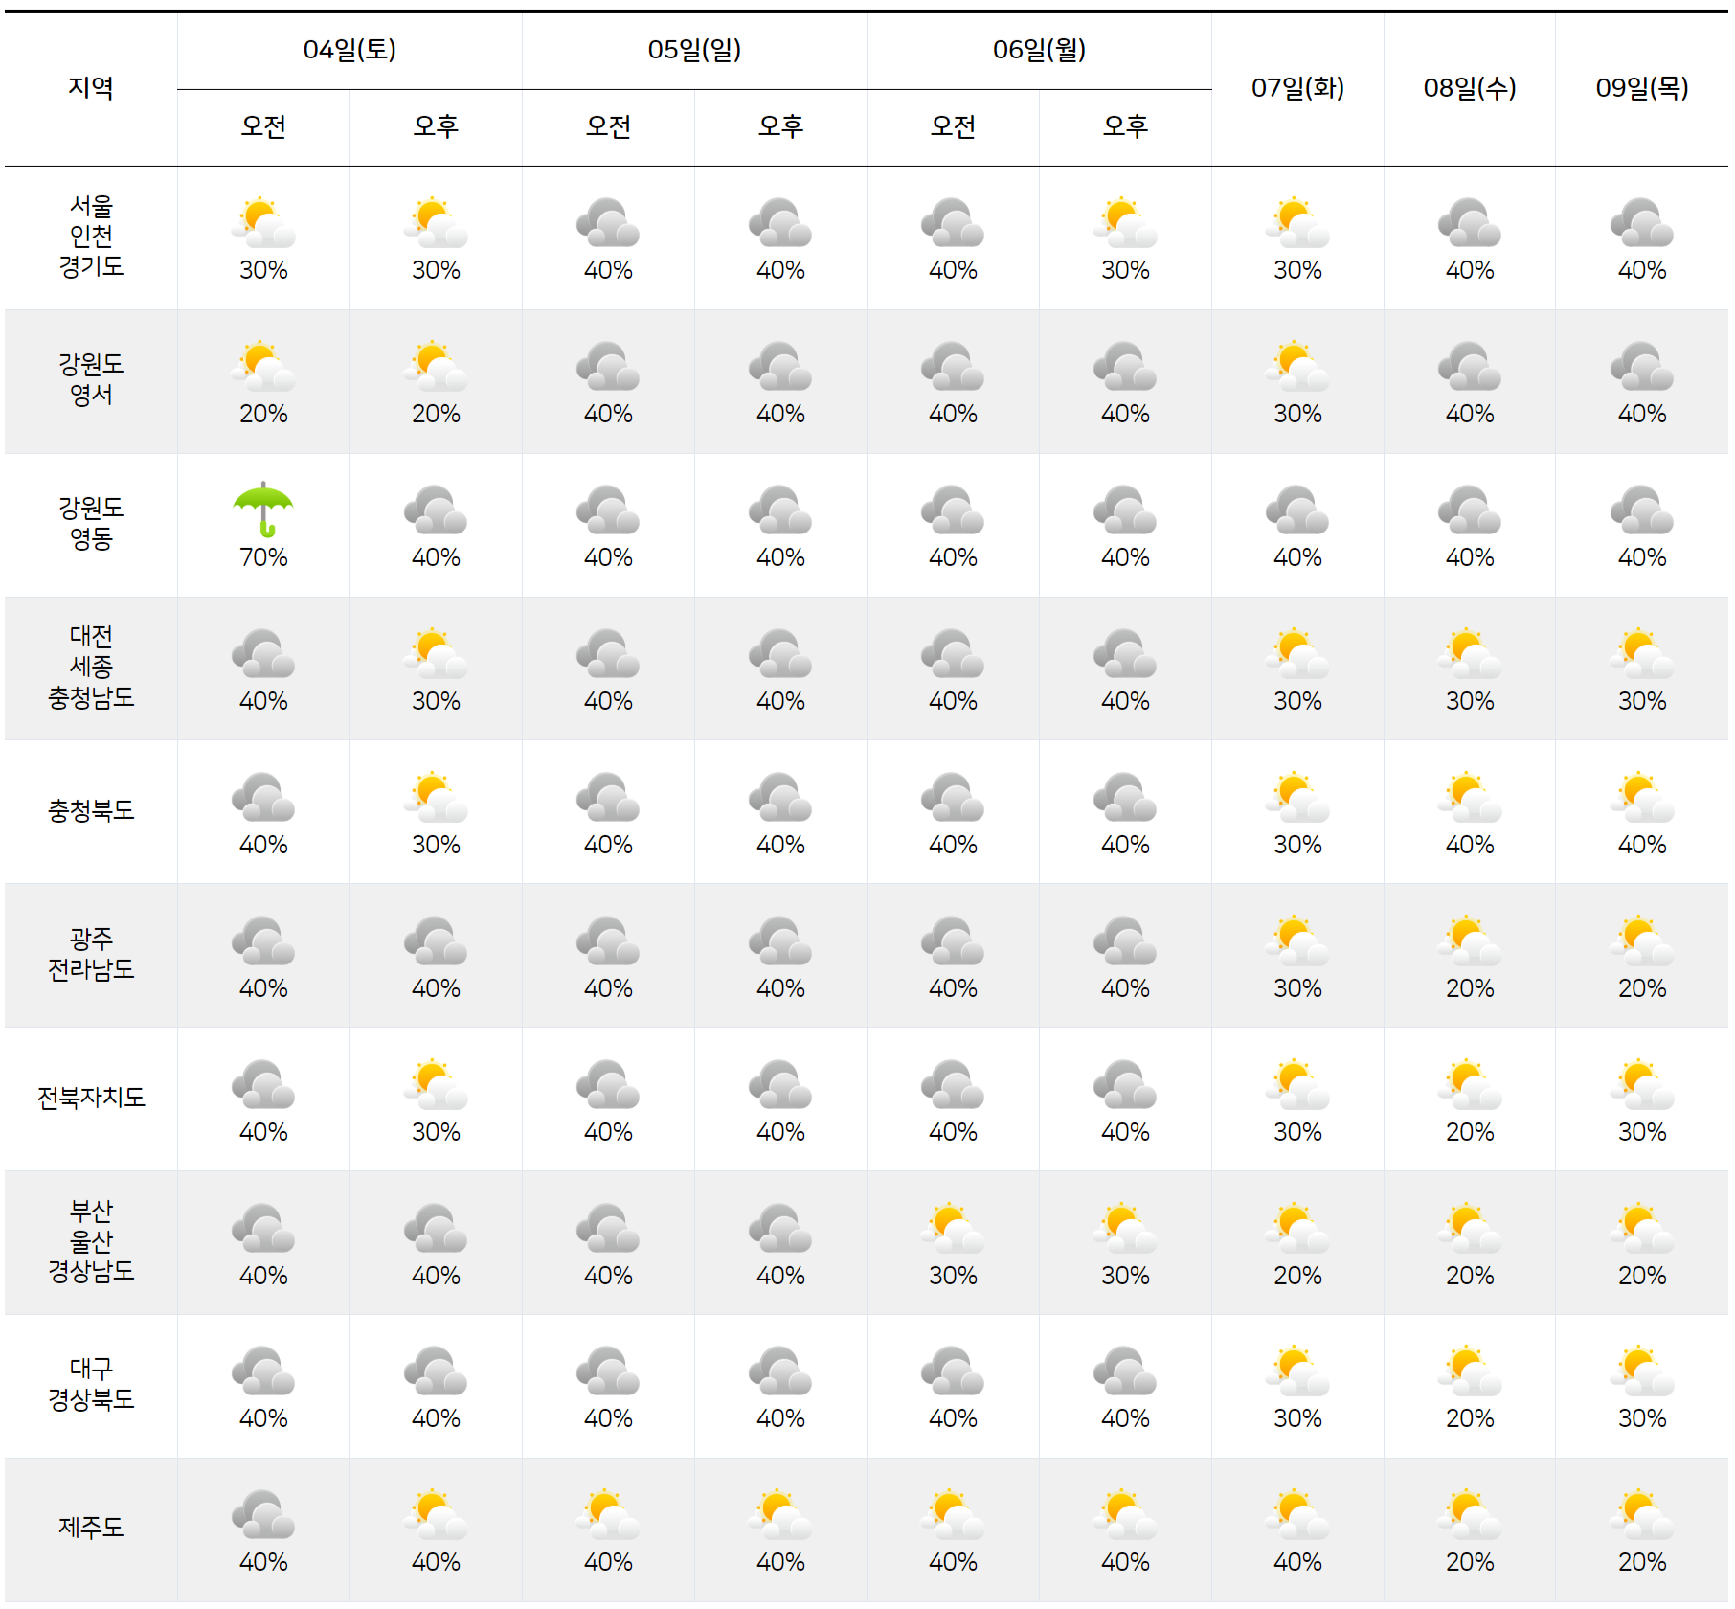1735x1609 pixels.
Task: Click the 70% rain probability value
Action: [263, 557]
